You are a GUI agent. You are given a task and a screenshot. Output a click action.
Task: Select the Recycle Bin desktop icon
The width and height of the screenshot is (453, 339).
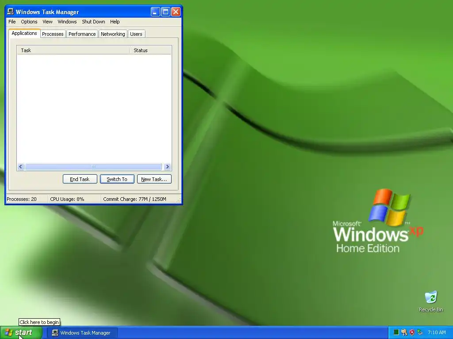pos(431,301)
